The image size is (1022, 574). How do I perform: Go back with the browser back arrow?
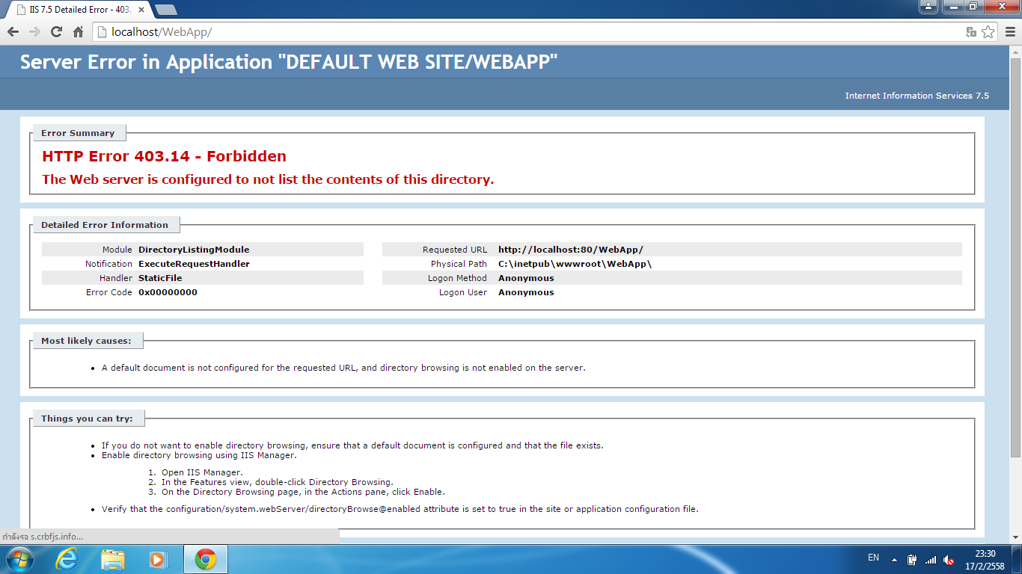tap(13, 32)
